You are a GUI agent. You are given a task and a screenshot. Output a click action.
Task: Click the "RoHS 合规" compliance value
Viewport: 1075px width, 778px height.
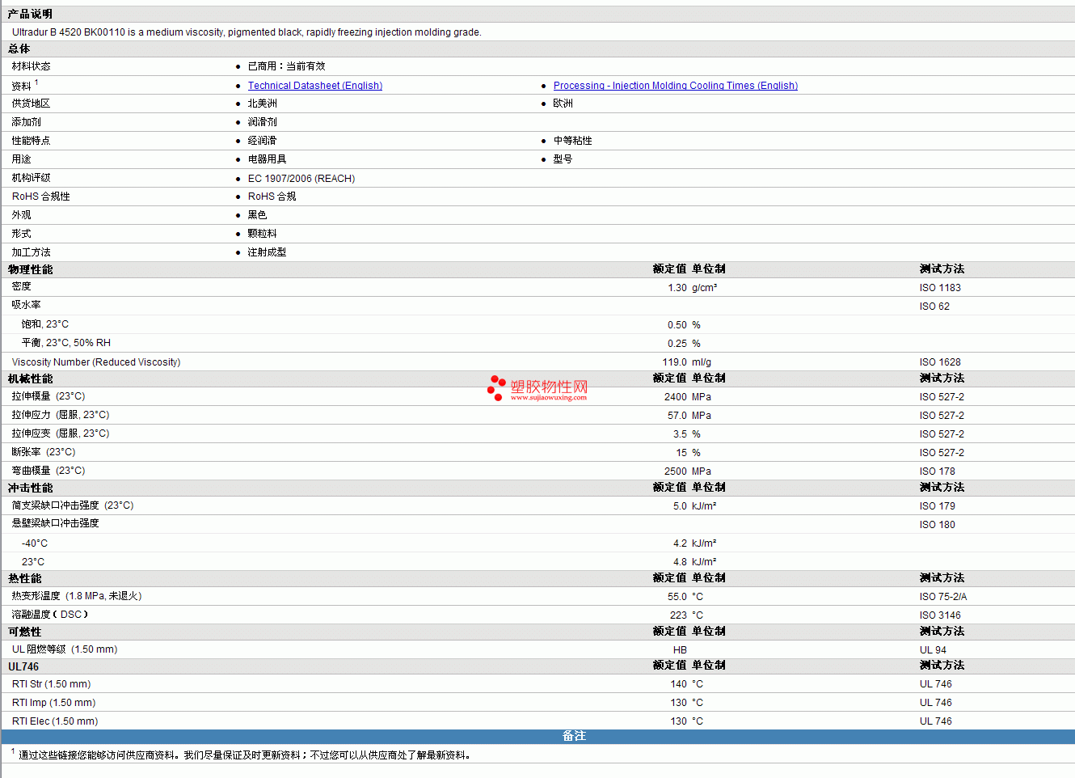(272, 197)
